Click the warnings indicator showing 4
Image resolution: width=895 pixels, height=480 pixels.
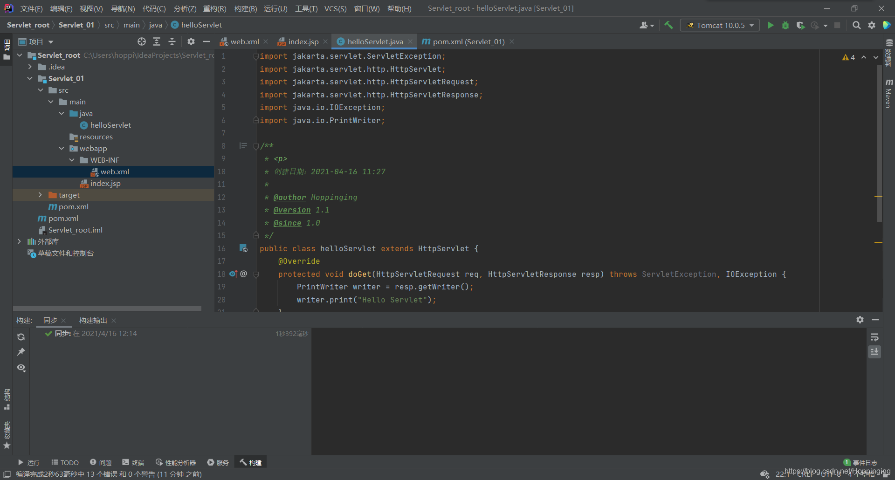(x=848, y=57)
